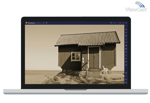Increase volume using sidebar speaker icon
Viewport: 150px width, 103px height.
126,29
